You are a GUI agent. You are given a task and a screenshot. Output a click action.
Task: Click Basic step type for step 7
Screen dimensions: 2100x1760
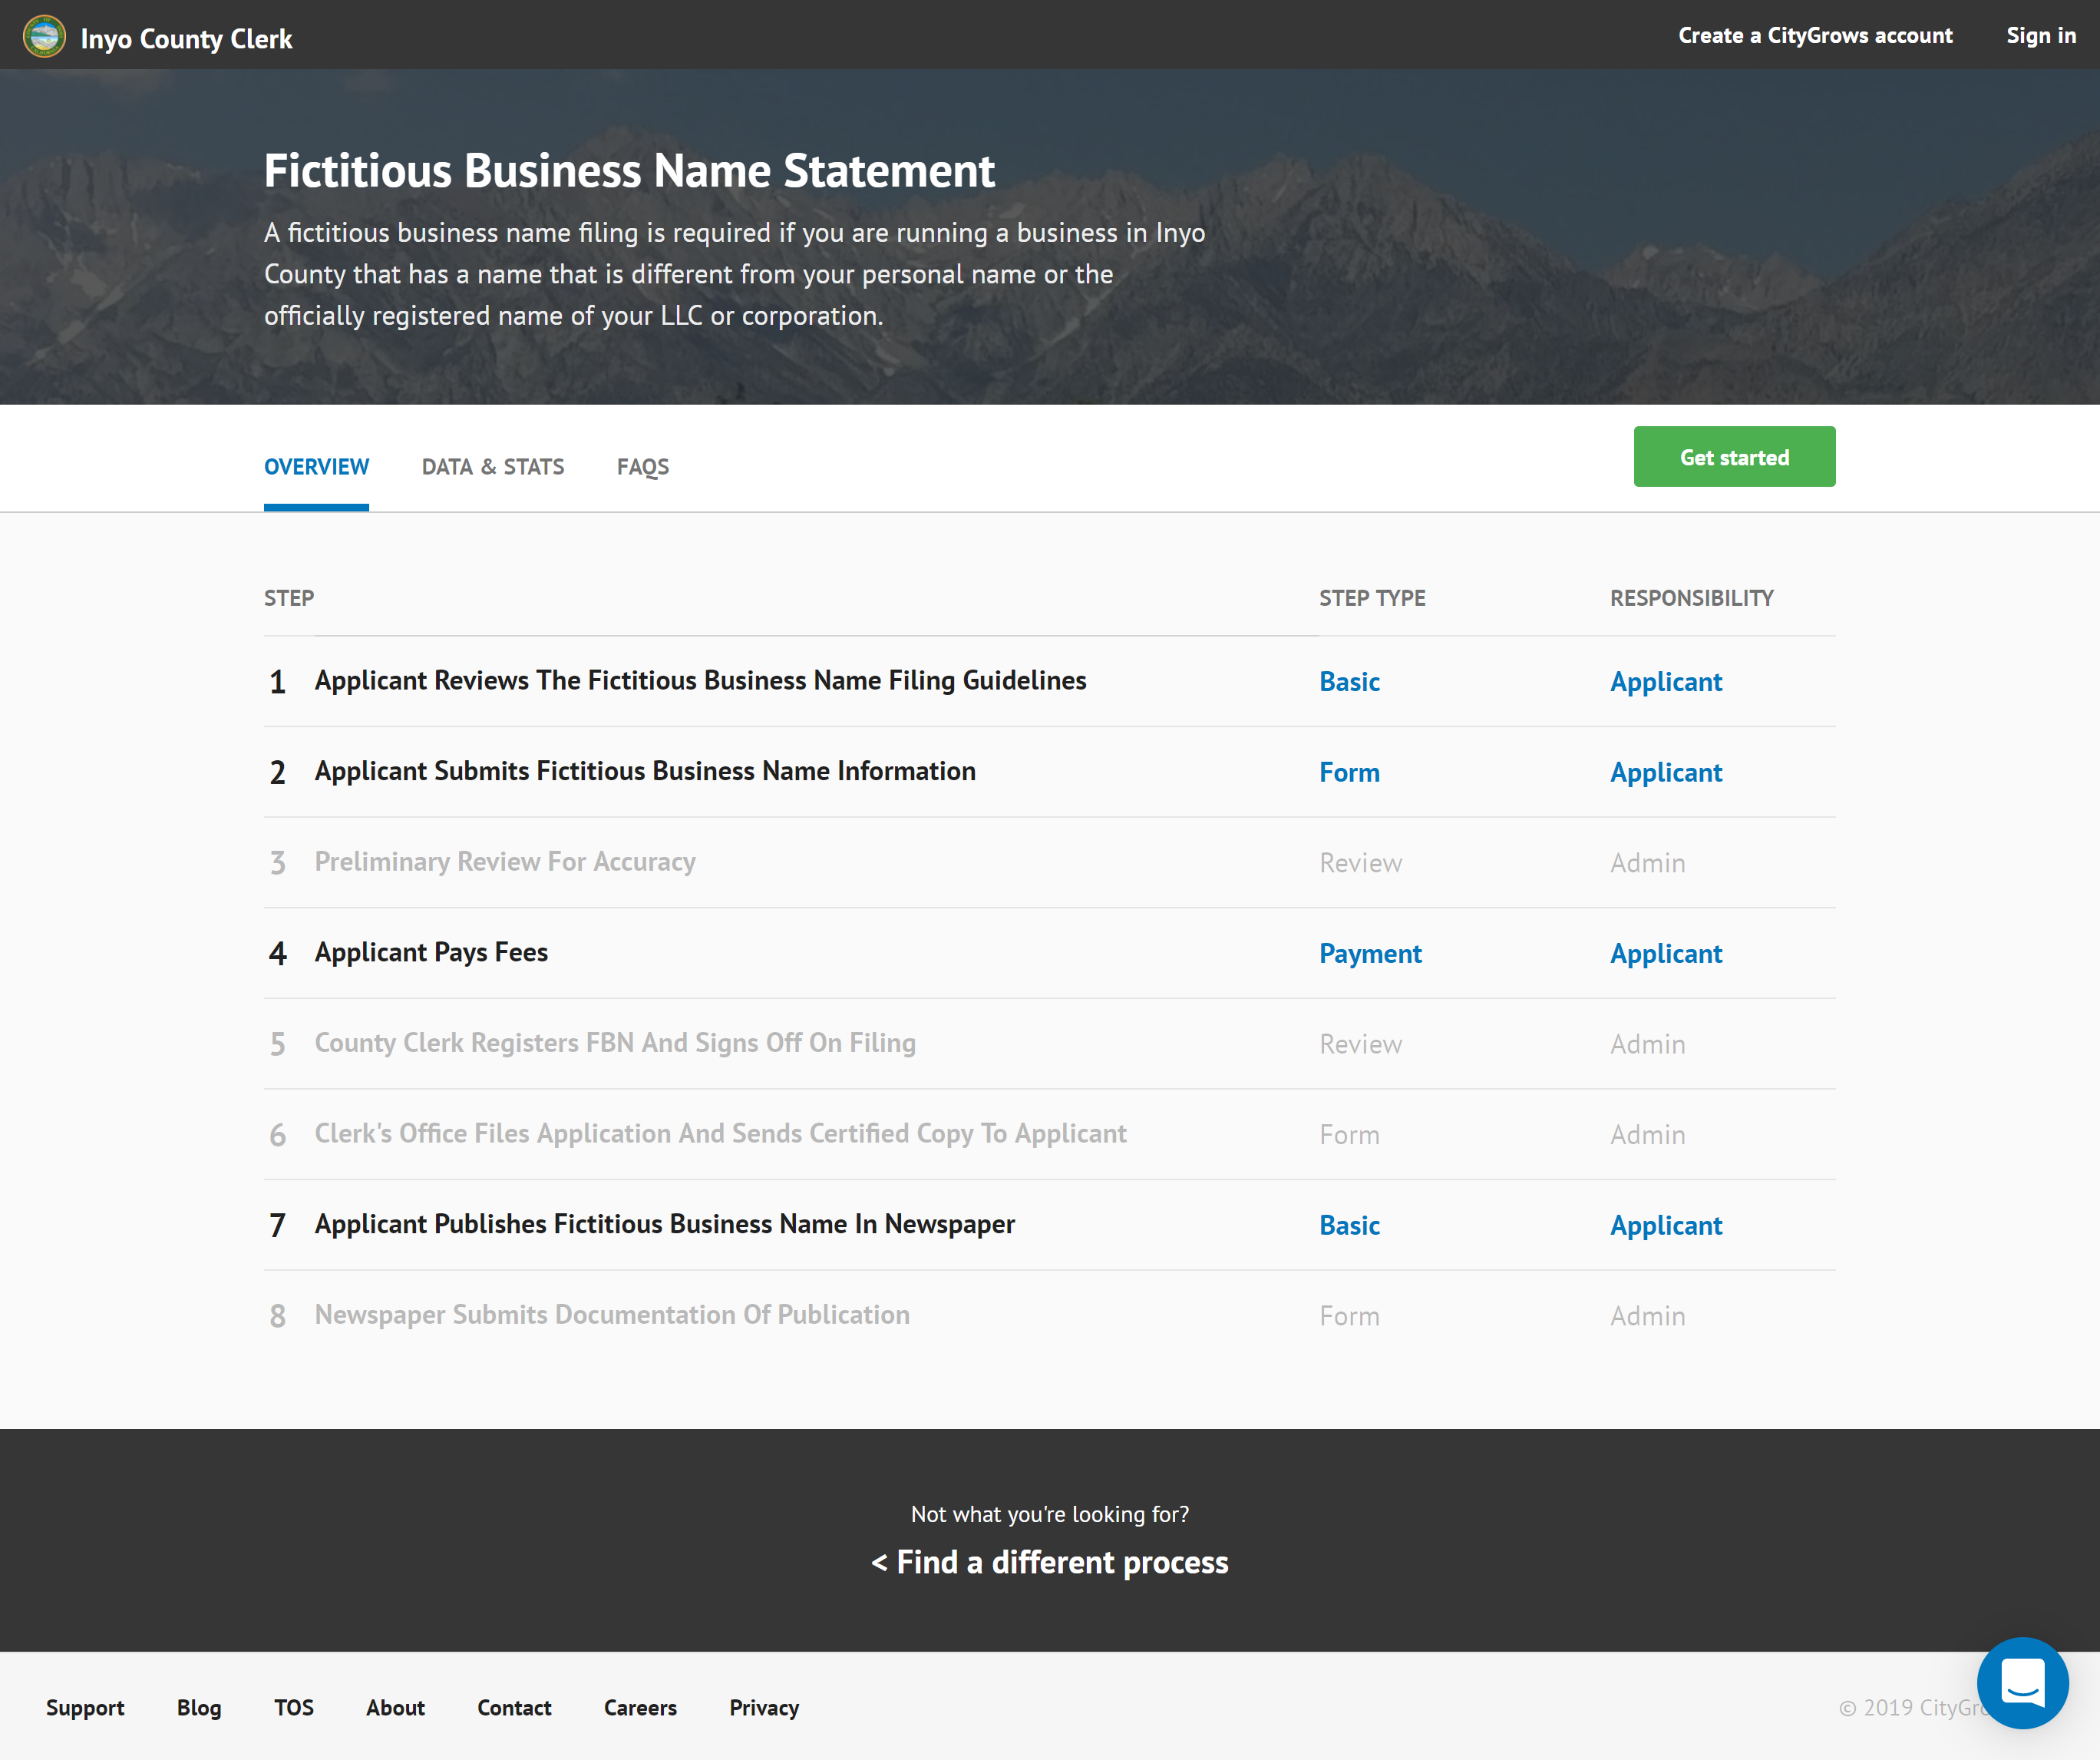1349,1226
